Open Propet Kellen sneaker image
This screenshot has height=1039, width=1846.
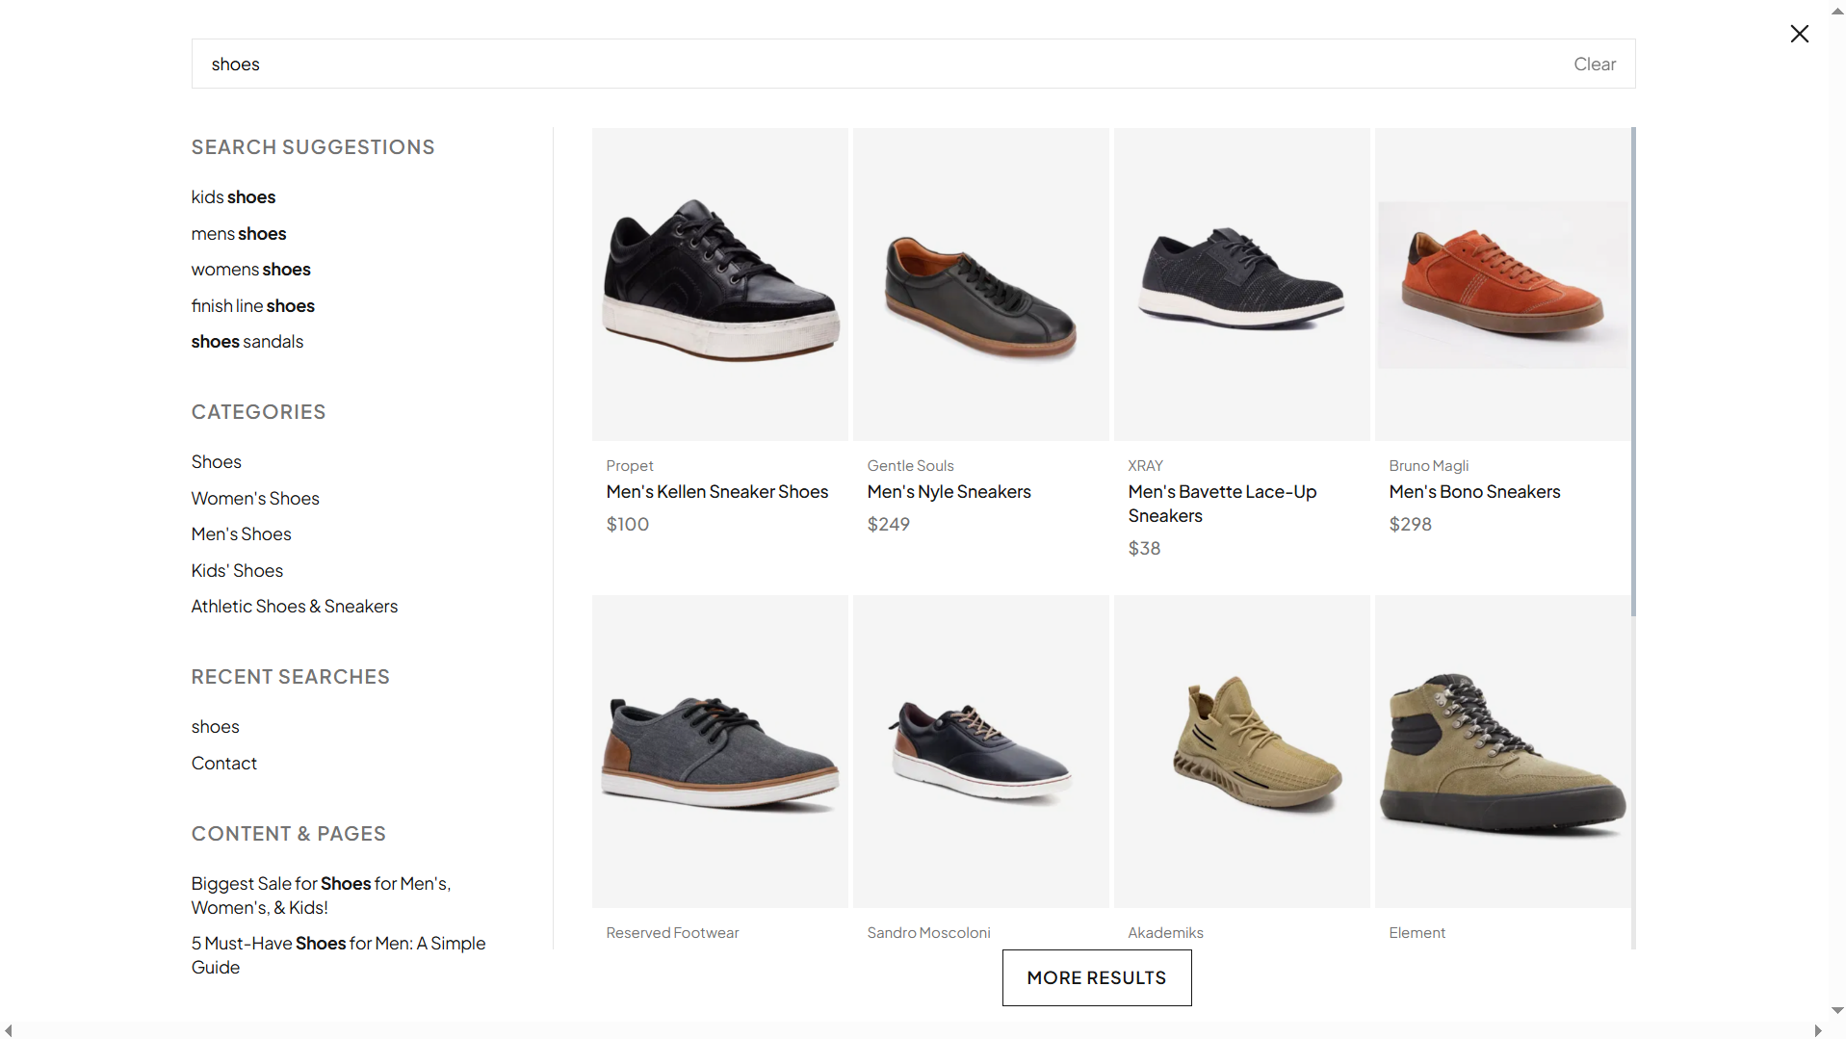point(719,284)
